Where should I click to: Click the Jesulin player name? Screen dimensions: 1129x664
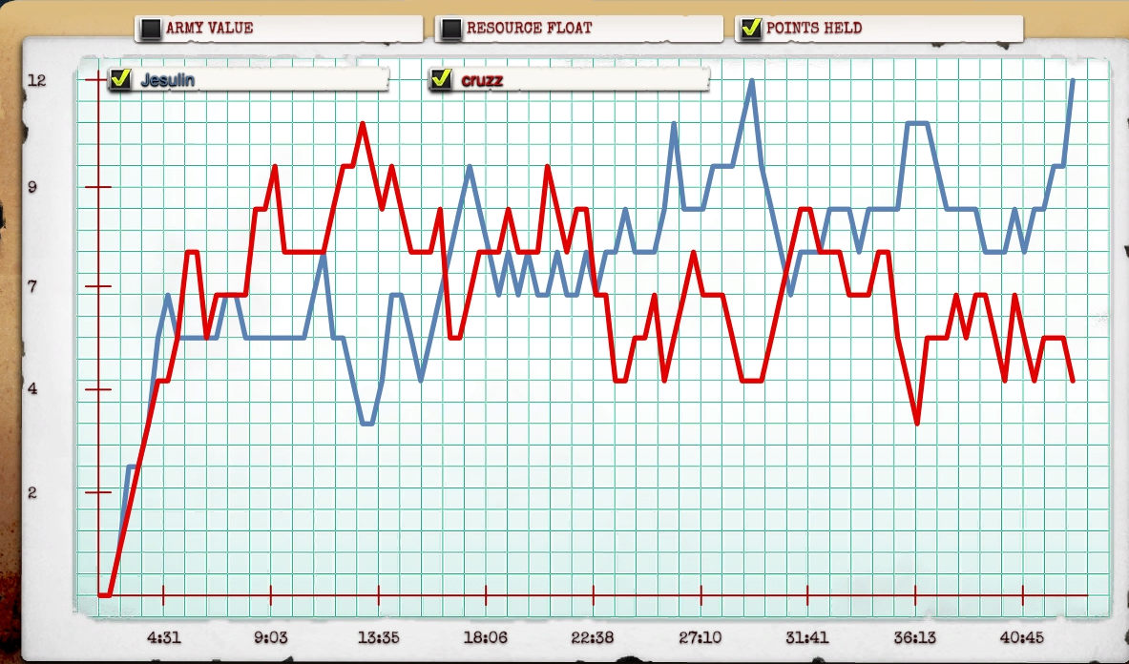pyautogui.click(x=168, y=80)
